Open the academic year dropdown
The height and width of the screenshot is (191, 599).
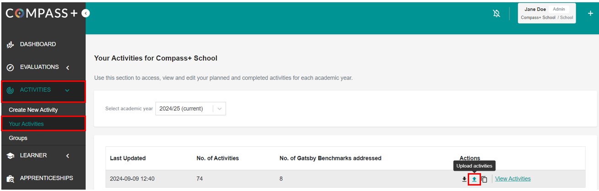[191, 109]
